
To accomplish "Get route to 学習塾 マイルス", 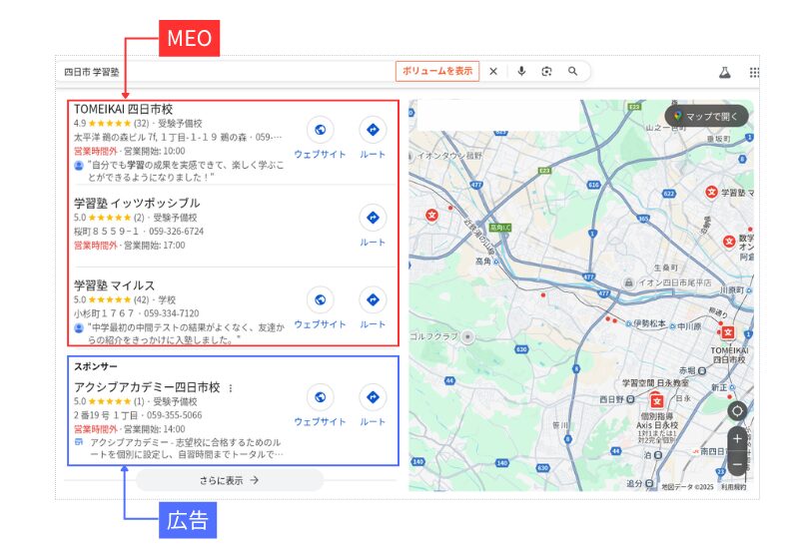I will pos(373,299).
